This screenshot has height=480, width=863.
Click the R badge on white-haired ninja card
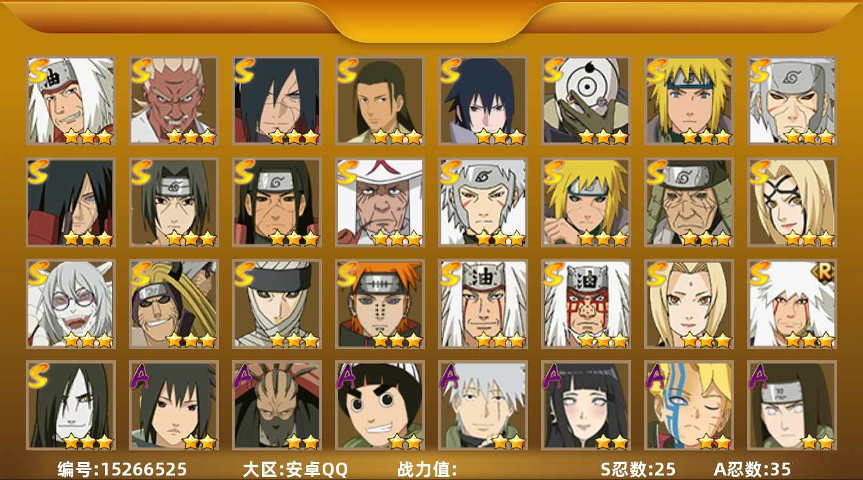pyautogui.click(x=825, y=273)
